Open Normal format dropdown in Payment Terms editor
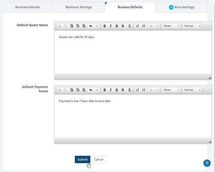This screenshot has width=215, height=172. pos(192,90)
